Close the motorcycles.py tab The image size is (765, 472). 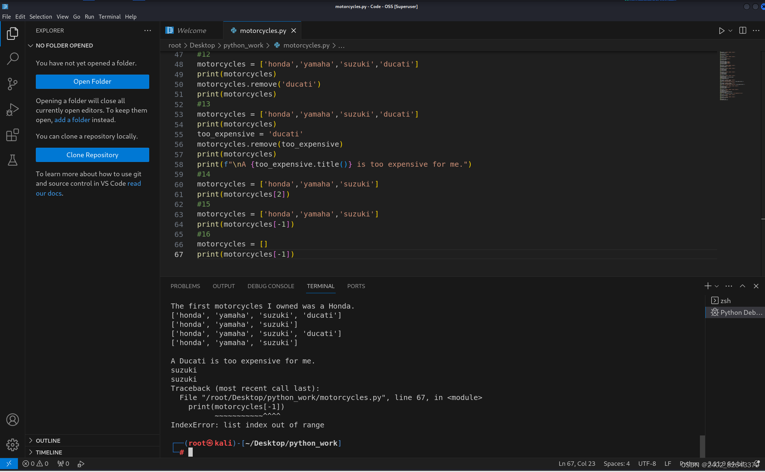(294, 31)
